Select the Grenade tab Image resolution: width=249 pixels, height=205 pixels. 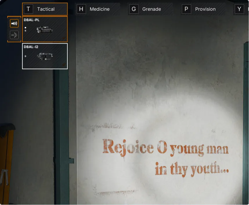click(x=150, y=9)
